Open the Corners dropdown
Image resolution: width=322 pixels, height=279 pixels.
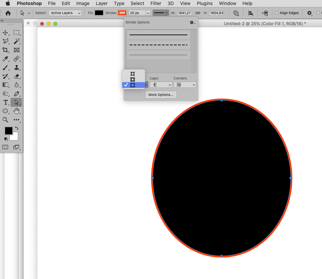point(185,85)
